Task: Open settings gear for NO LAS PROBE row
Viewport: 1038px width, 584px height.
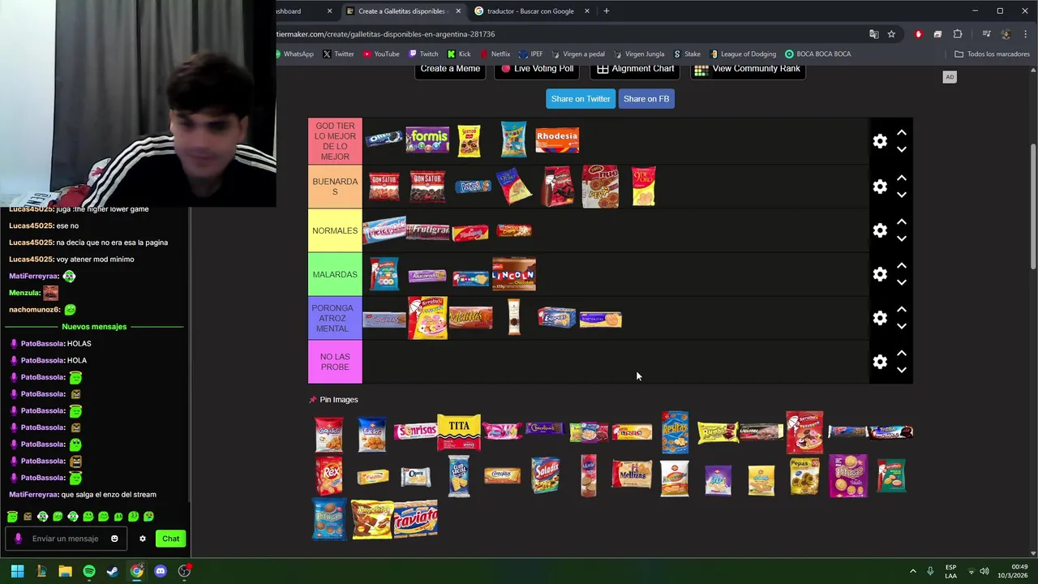Action: click(880, 362)
